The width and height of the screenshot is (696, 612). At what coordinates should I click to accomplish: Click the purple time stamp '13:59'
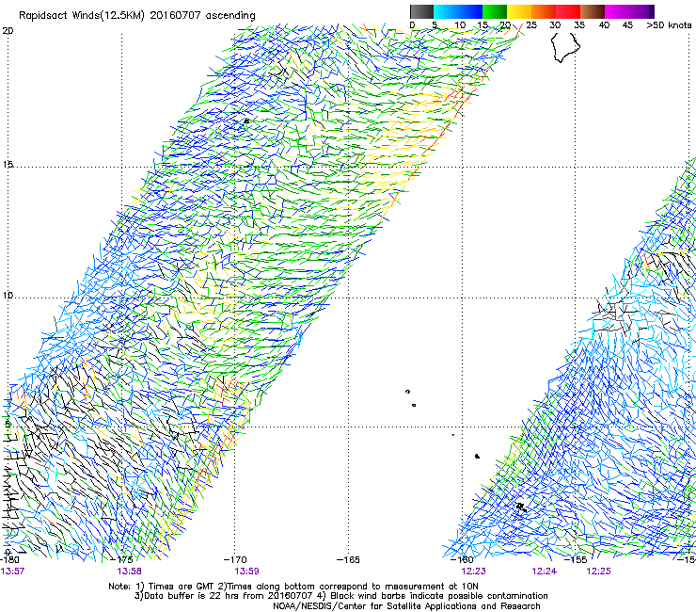tap(246, 572)
